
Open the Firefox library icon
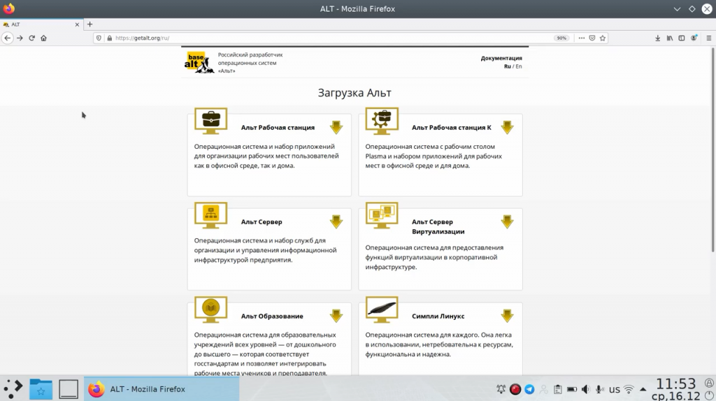pyautogui.click(x=669, y=38)
